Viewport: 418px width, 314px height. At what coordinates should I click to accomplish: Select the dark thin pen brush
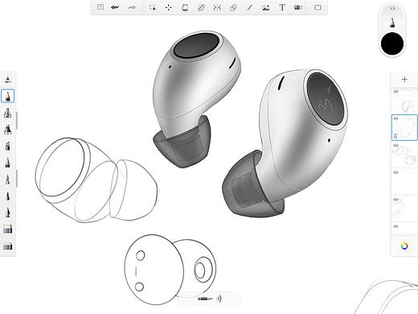tap(8, 196)
